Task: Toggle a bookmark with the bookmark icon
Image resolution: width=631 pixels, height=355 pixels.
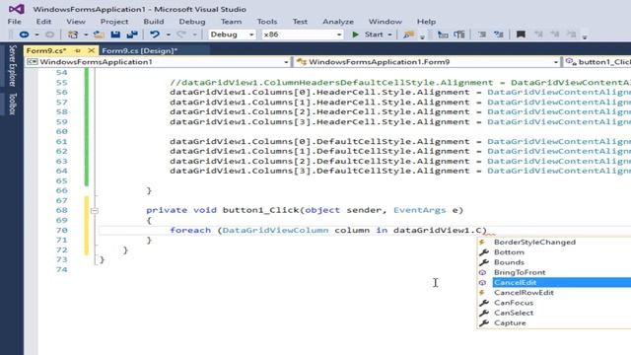Action: point(521,35)
